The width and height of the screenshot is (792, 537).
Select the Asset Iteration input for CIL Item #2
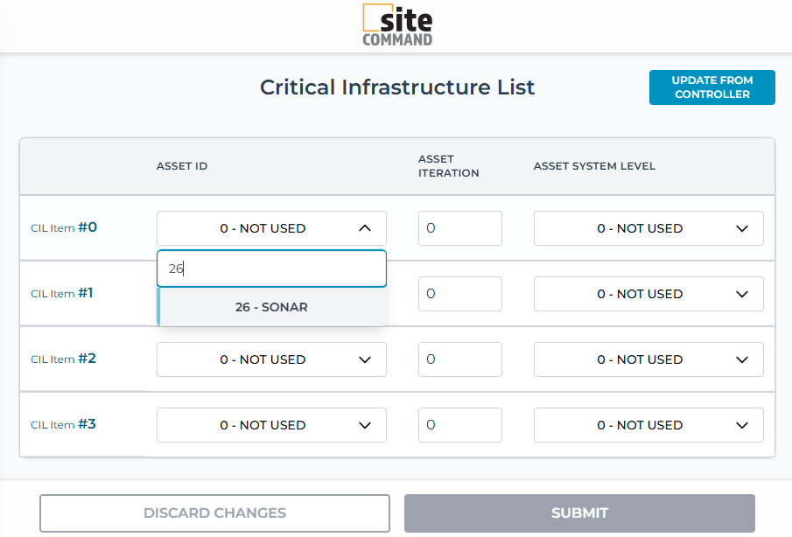coord(460,359)
